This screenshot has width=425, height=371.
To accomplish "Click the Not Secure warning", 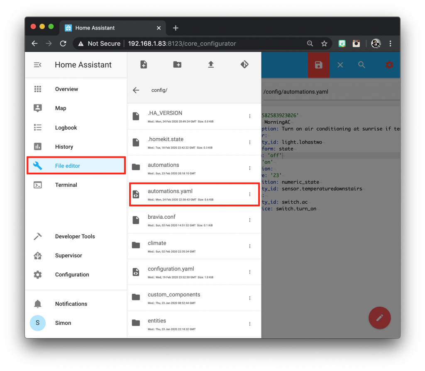I will coord(99,43).
